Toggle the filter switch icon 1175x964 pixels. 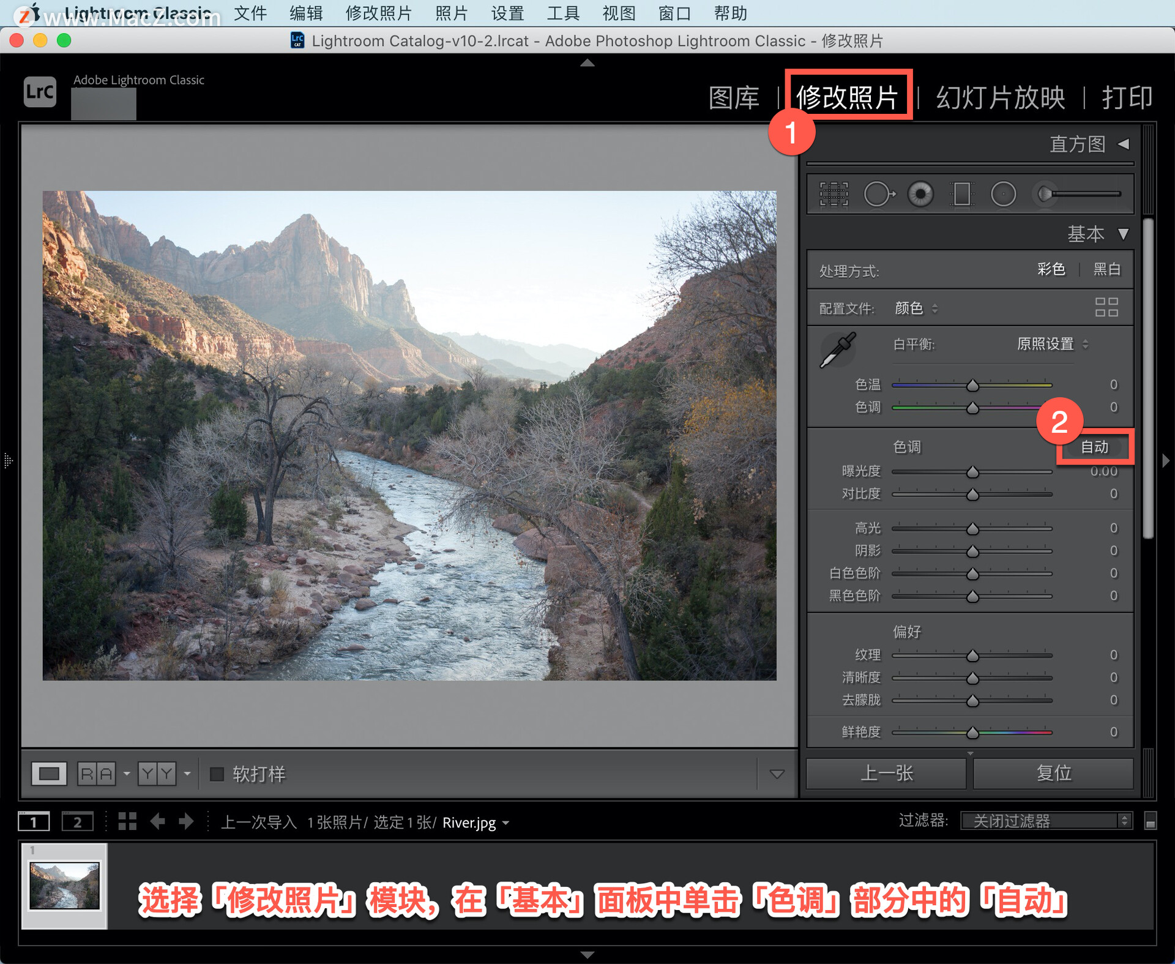pyautogui.click(x=1150, y=821)
